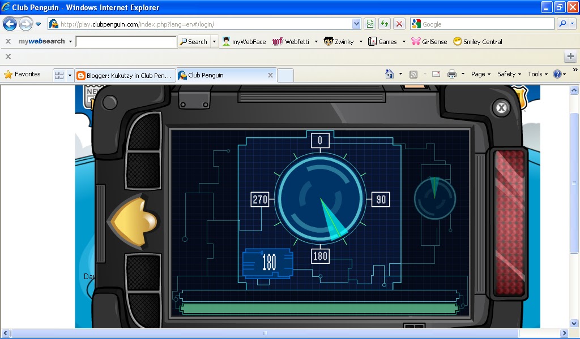Expand the Zwinky dropdown arrow
The height and width of the screenshot is (339, 580).
point(361,42)
